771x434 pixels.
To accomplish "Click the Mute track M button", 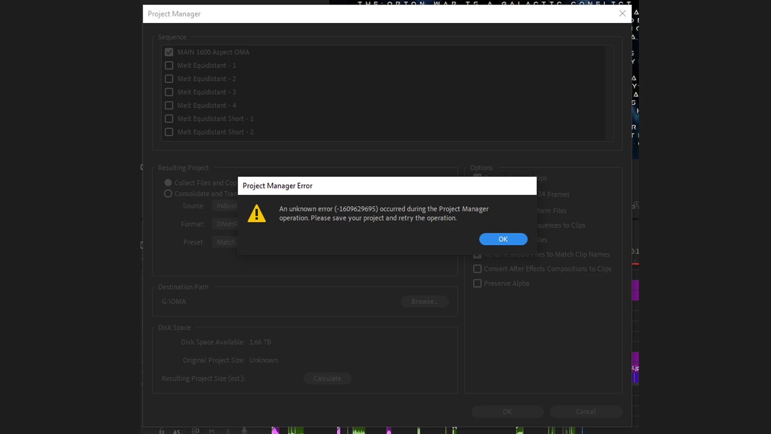I will coord(212,431).
